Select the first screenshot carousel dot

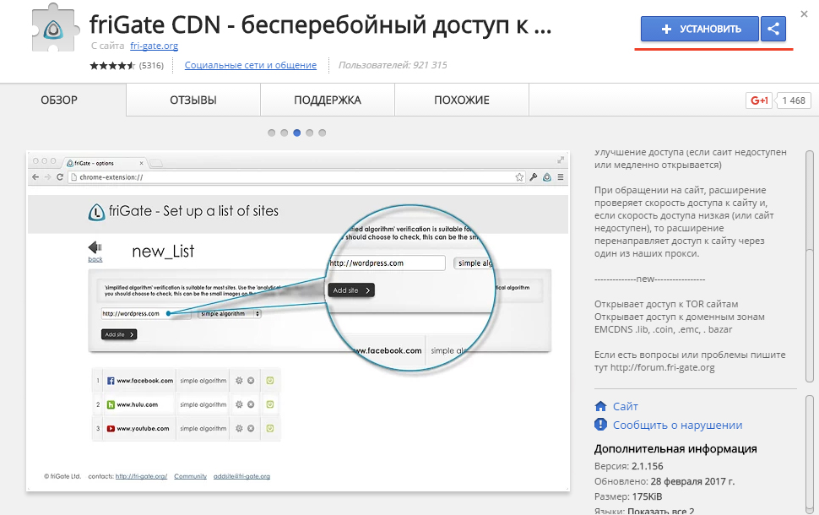(272, 133)
